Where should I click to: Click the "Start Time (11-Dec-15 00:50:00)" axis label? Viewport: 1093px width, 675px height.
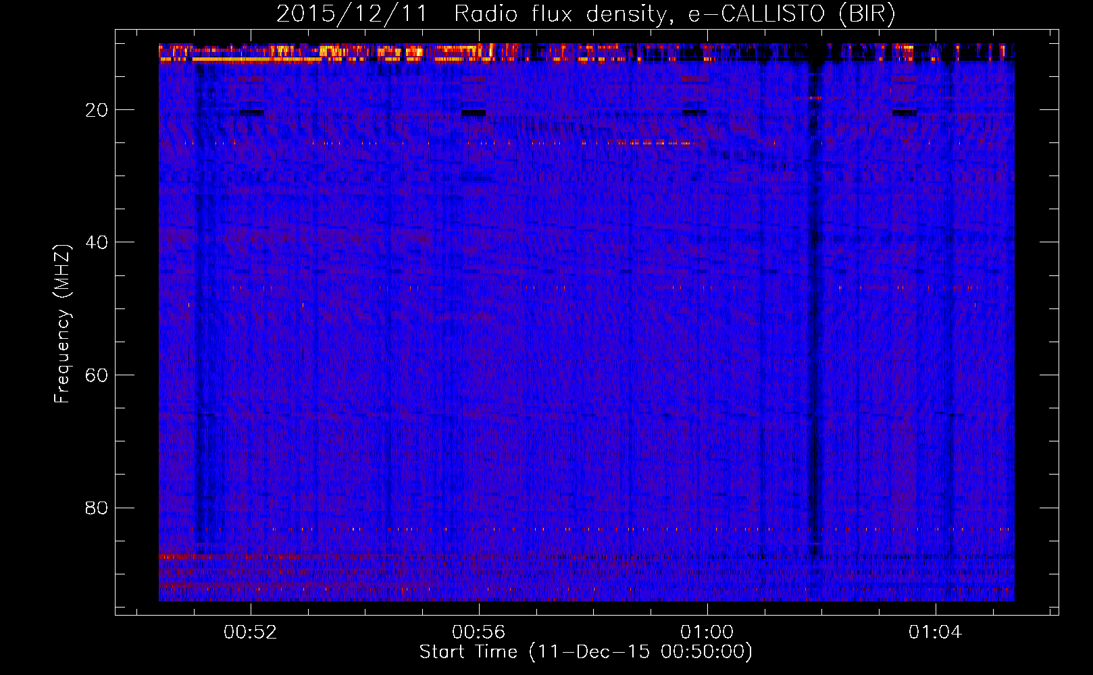point(586,652)
